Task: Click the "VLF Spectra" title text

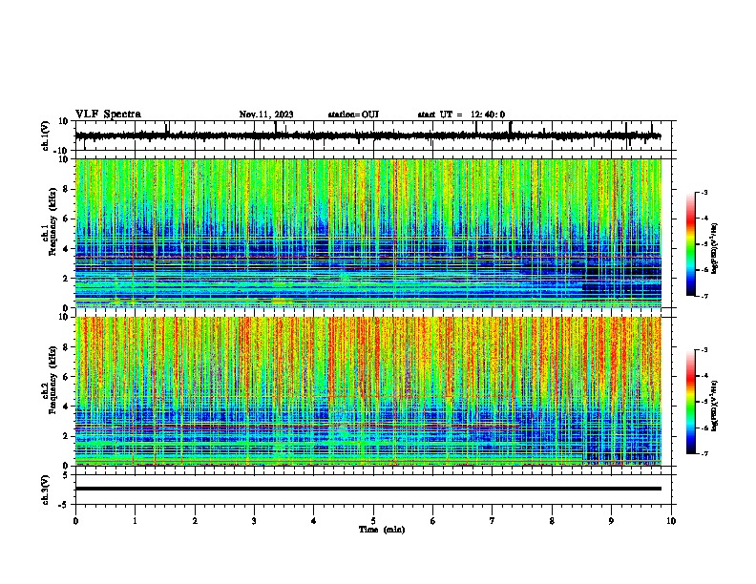Action: (x=108, y=115)
